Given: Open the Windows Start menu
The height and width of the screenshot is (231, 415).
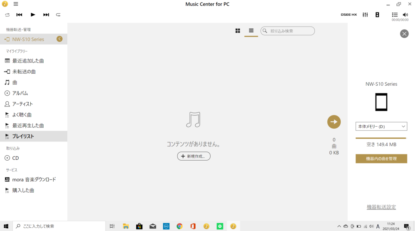Looking at the screenshot, I should coord(6,226).
